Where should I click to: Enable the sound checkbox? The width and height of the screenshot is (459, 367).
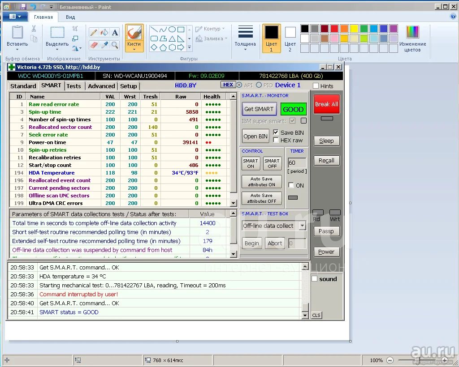(314, 279)
